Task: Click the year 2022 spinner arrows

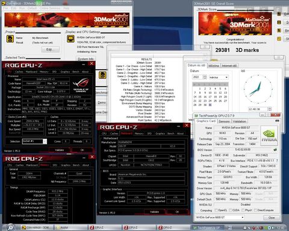Action: coord(205,77)
